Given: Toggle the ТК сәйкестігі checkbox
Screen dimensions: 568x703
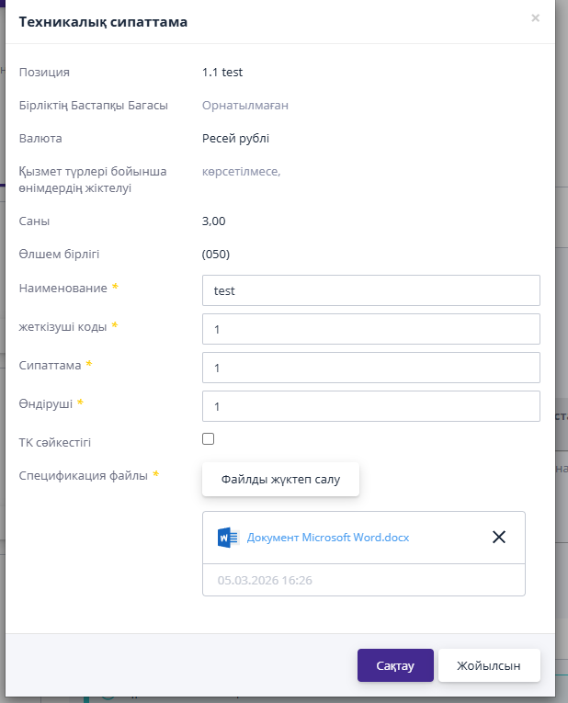Looking at the screenshot, I should coord(209,439).
